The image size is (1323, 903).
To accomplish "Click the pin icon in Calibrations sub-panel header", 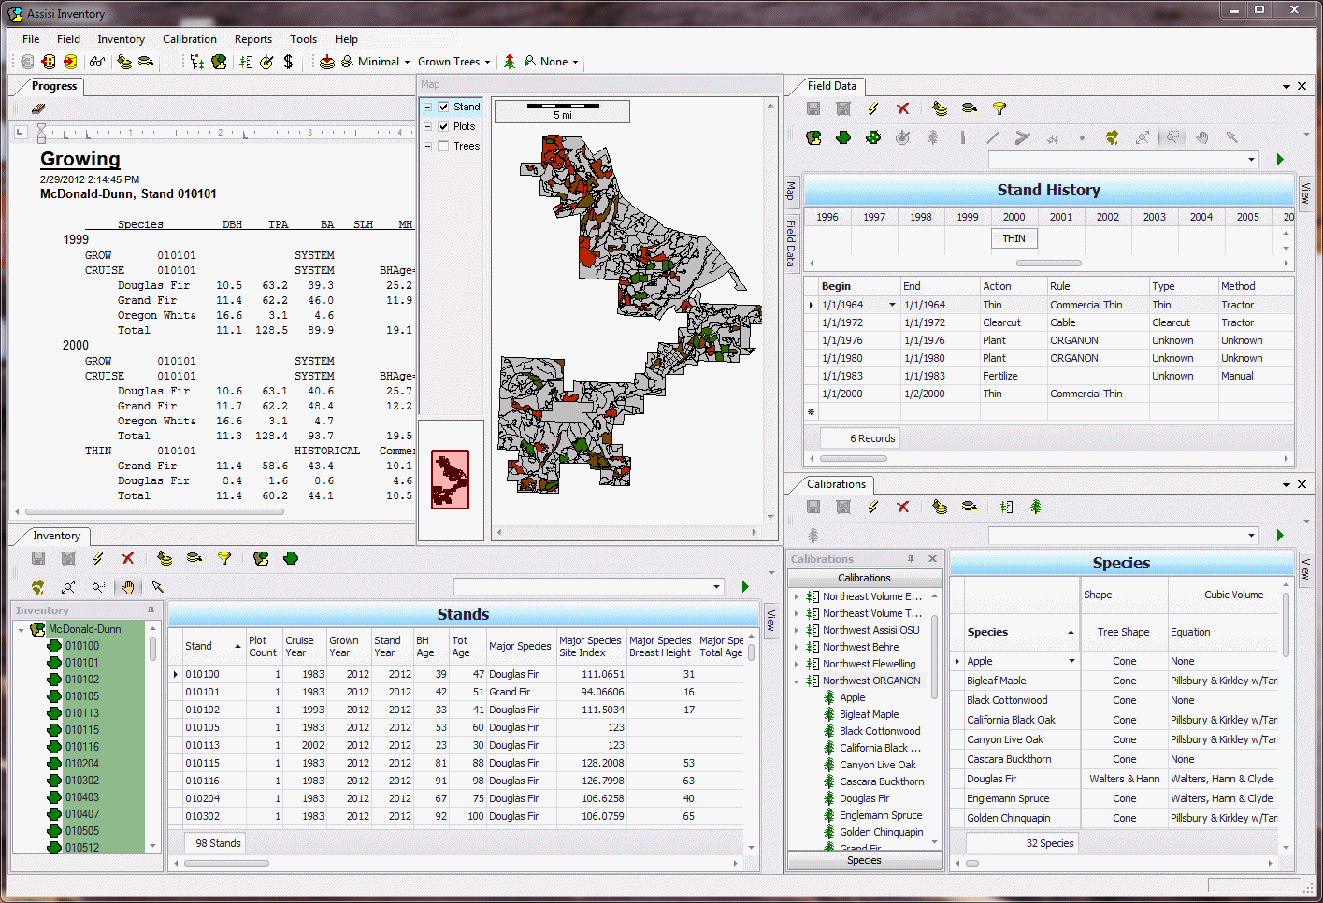I will tap(911, 558).
